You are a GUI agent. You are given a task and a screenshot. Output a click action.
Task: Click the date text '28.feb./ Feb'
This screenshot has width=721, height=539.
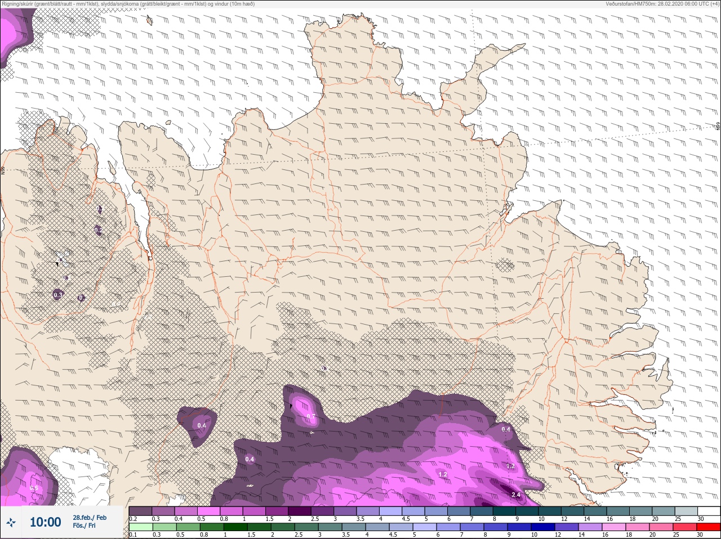(90, 517)
